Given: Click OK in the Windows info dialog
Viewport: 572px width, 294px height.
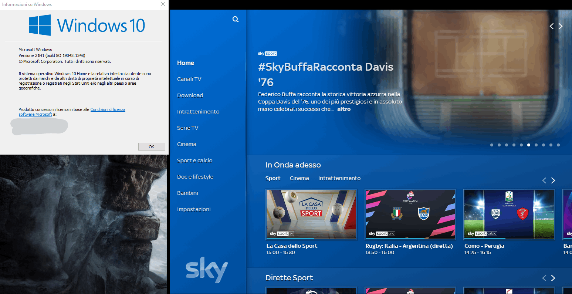Looking at the screenshot, I should click(152, 147).
